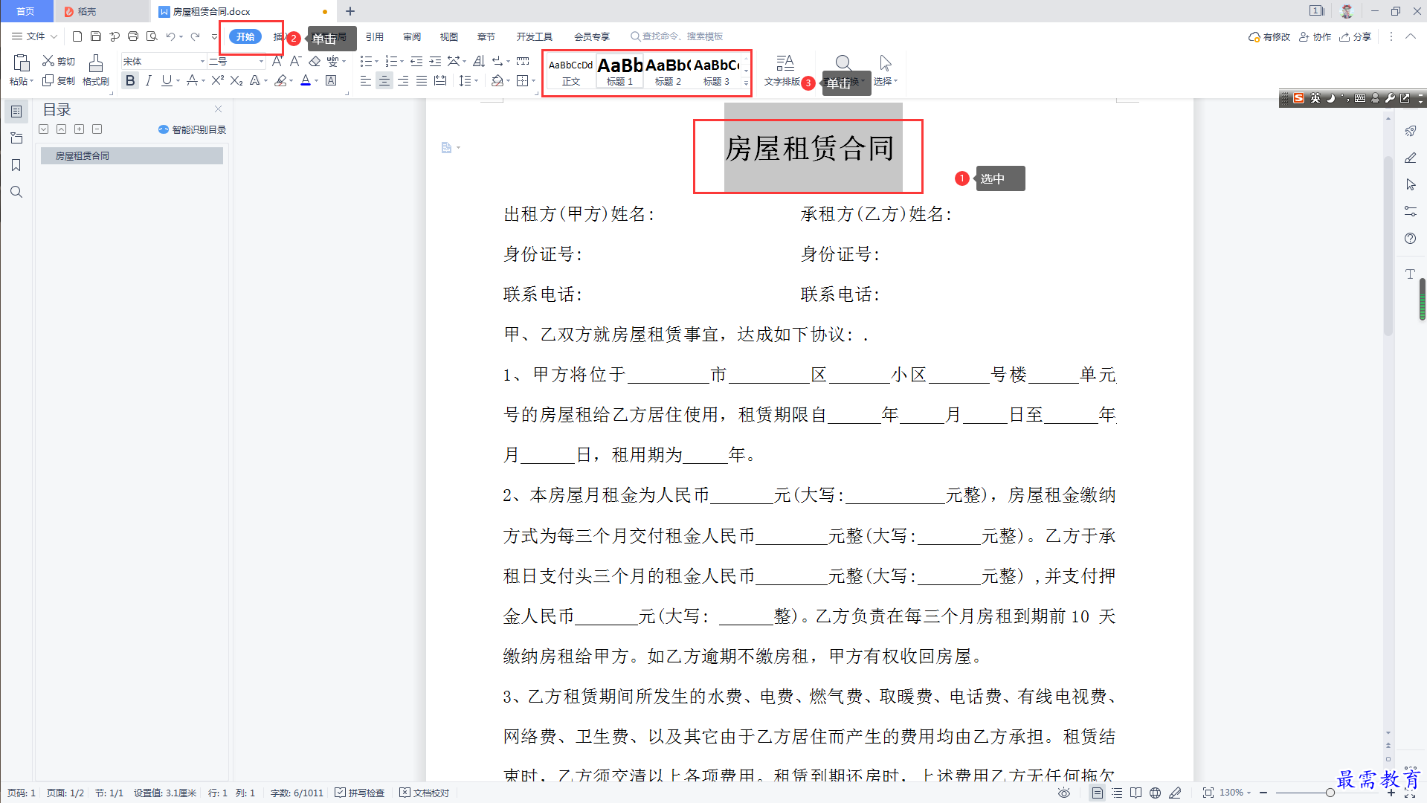Click the highlight color pen

tap(280, 80)
